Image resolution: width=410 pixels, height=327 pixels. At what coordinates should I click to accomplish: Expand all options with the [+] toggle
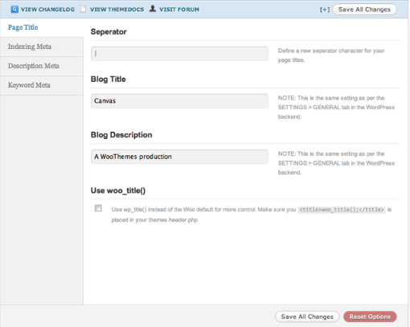[325, 10]
